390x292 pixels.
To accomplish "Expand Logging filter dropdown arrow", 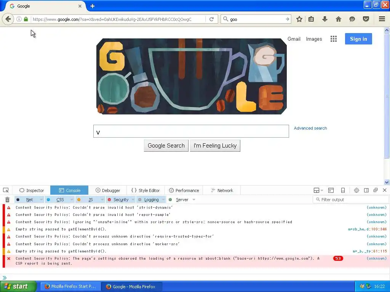I will (163, 200).
